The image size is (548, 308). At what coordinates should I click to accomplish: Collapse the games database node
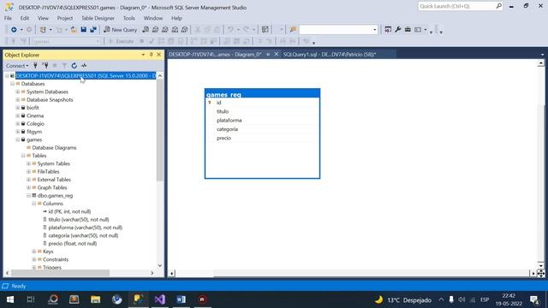pyautogui.click(x=18, y=139)
